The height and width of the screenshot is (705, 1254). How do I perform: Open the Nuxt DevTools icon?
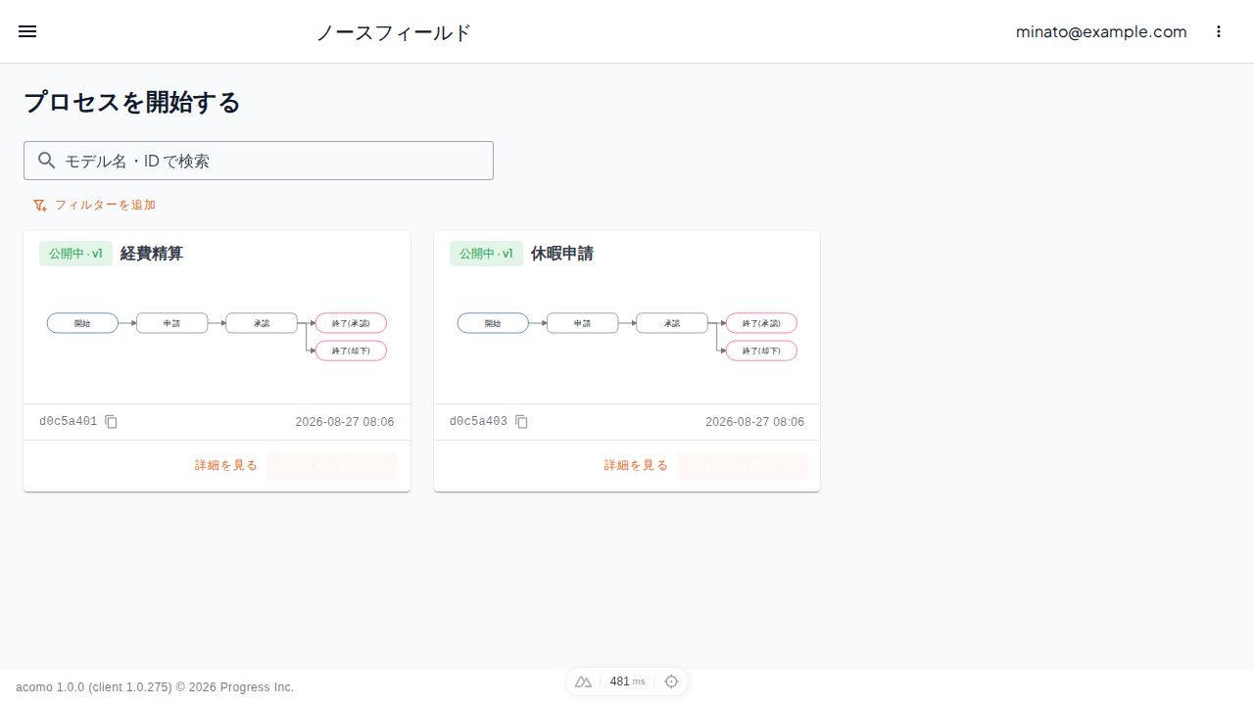[x=584, y=681]
